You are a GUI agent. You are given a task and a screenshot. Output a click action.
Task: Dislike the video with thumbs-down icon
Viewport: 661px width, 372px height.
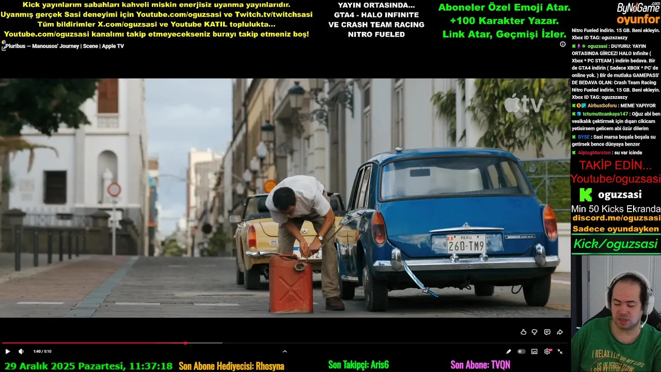pyautogui.click(x=534, y=332)
